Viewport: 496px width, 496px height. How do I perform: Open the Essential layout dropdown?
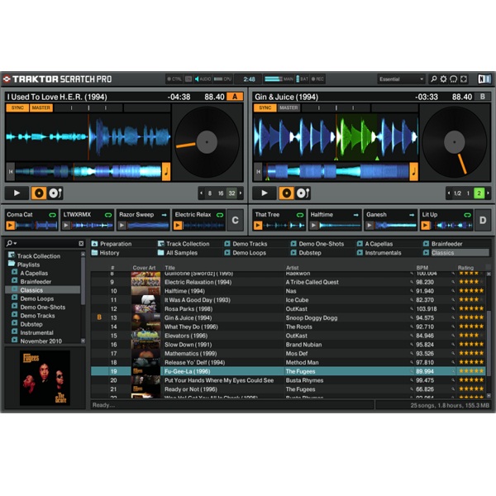click(401, 79)
